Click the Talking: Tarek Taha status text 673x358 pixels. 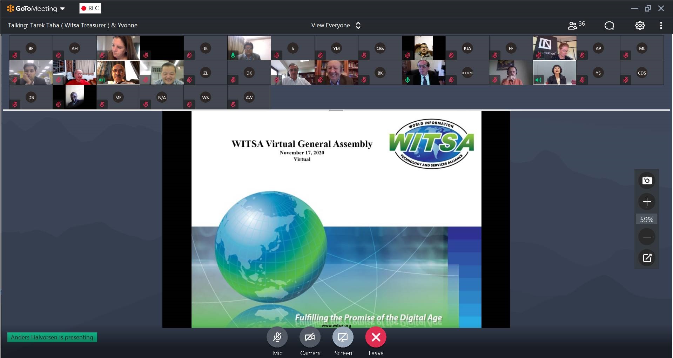[x=73, y=25]
